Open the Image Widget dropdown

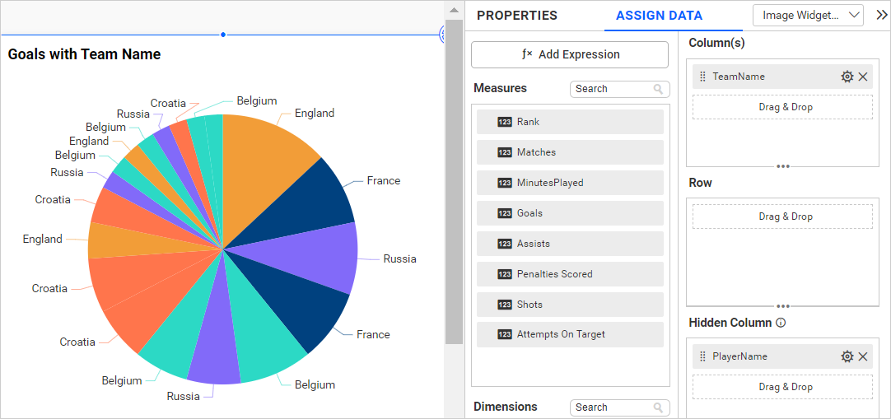pyautogui.click(x=807, y=15)
